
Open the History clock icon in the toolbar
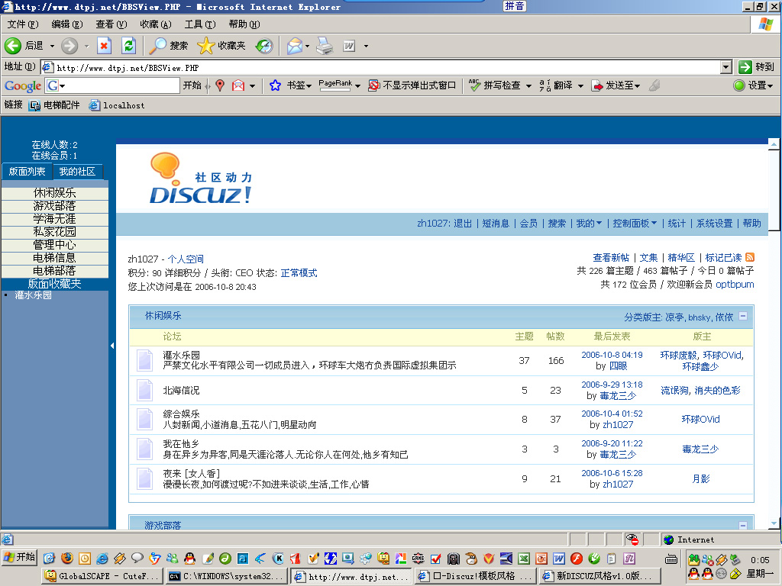tap(263, 46)
